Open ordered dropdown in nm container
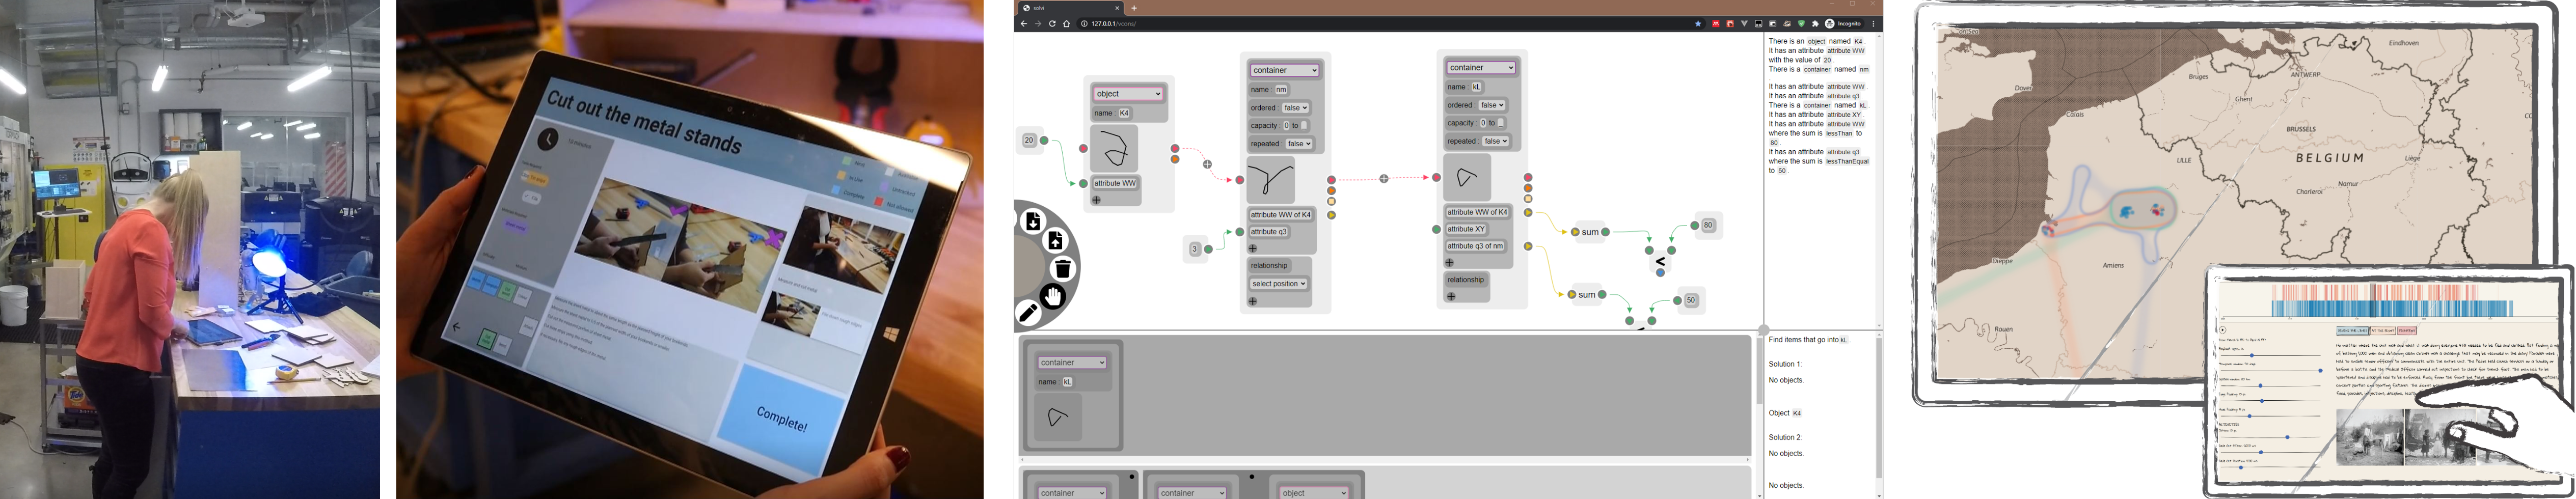This screenshot has height=499, width=2576. (1296, 108)
